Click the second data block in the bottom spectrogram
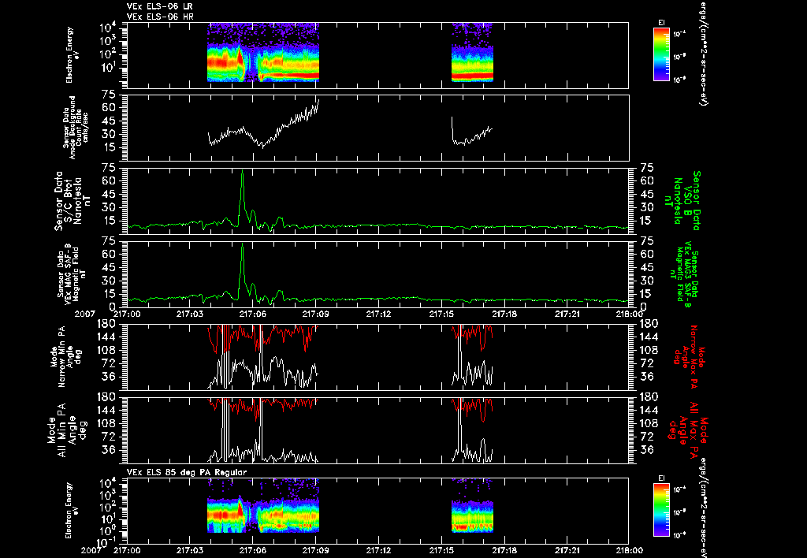 pos(473,505)
